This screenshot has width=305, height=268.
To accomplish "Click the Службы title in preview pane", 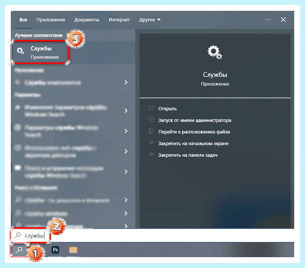I will [x=215, y=75].
